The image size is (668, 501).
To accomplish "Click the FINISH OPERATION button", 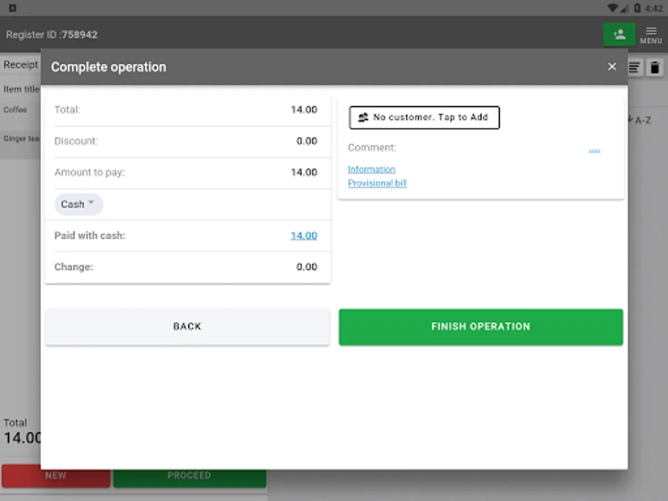I will click(481, 327).
